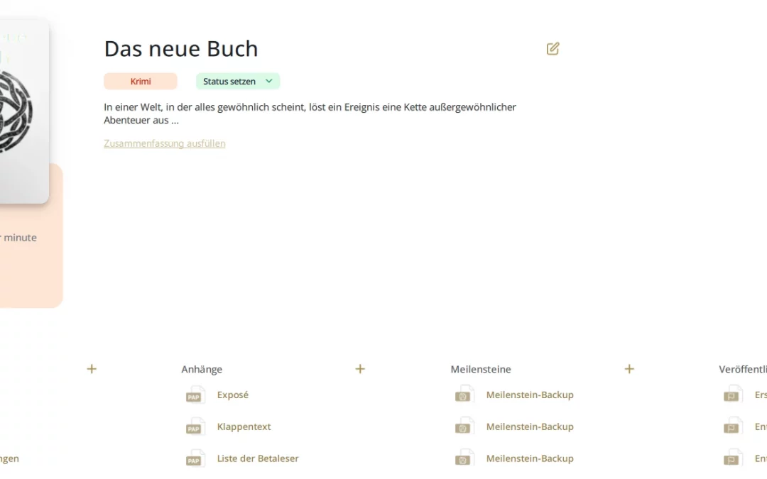
Task: Click the plus icon to add a Meilensteine entry
Action: tap(629, 369)
